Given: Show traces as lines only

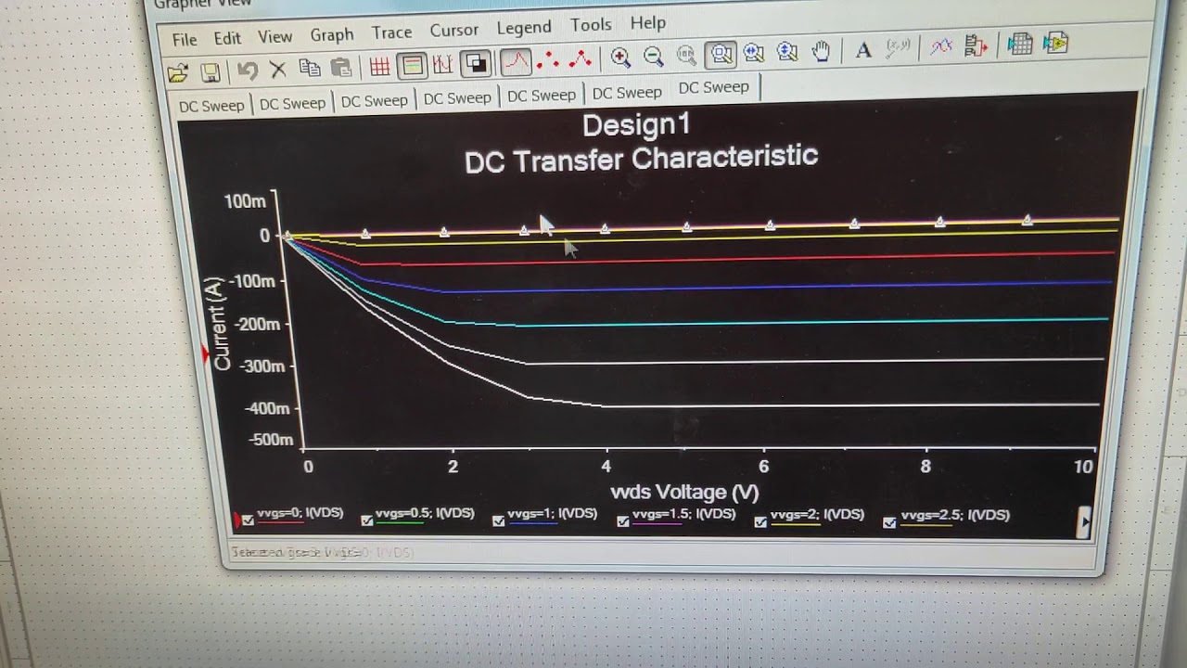Looking at the screenshot, I should click(516, 62).
